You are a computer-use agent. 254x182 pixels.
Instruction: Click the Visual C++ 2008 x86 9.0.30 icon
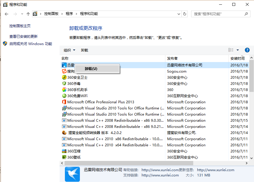(64, 120)
